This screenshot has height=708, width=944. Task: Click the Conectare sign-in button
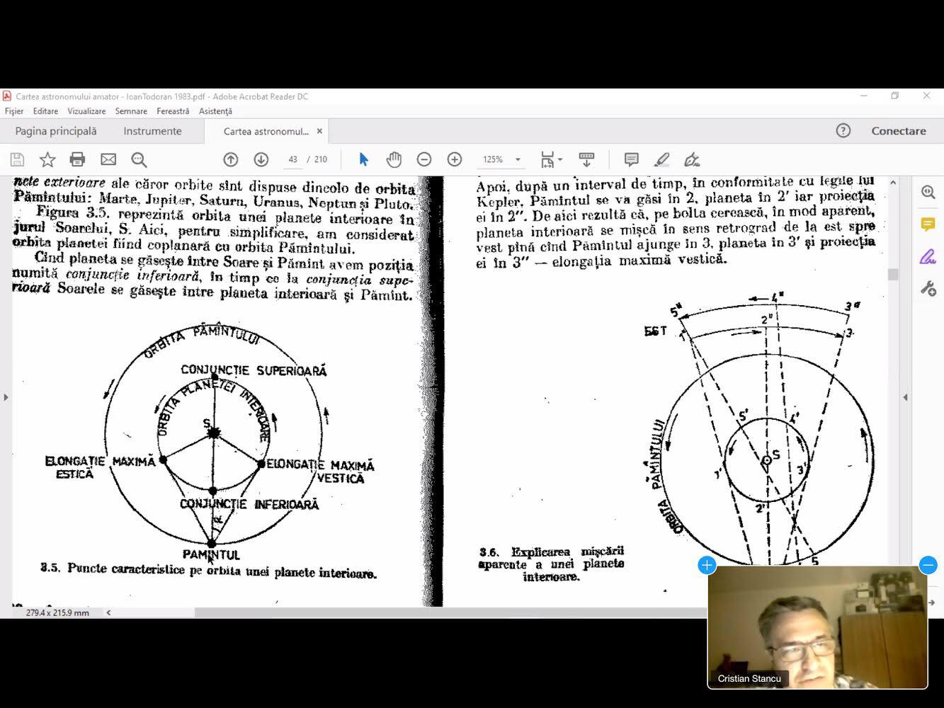[899, 131]
